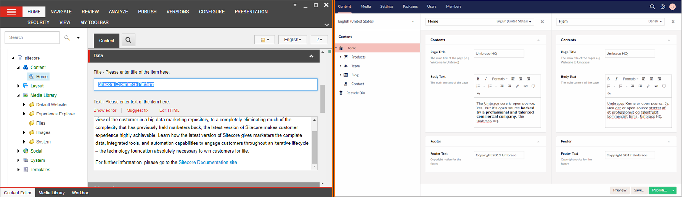Open the Sitecore Documentation site link

[208, 162]
